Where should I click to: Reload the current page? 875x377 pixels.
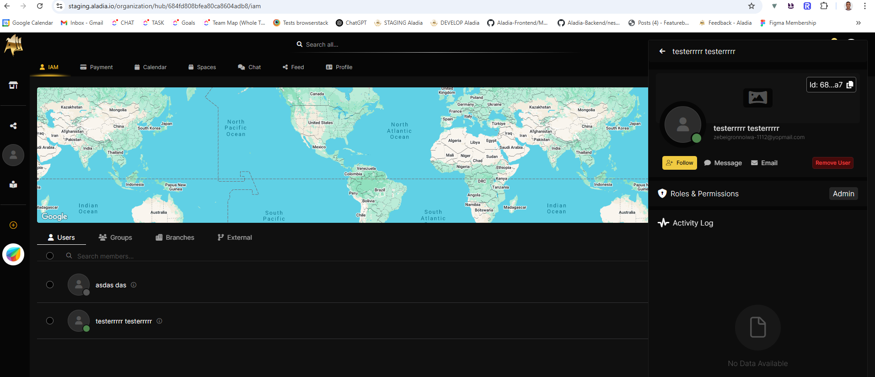[40, 6]
